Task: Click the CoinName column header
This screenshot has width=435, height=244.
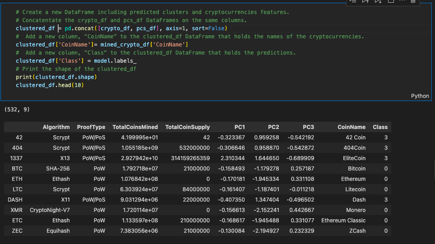Action: coord(352,127)
